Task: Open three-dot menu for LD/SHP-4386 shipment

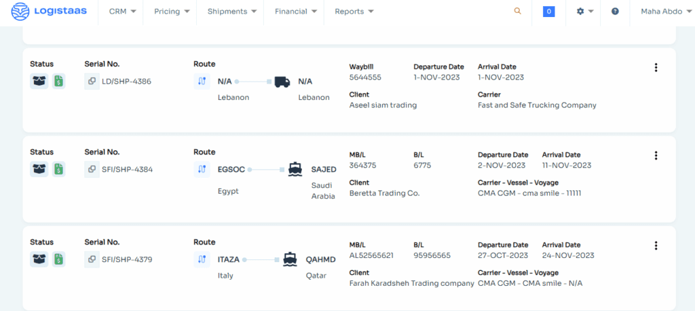Action: 656,67
